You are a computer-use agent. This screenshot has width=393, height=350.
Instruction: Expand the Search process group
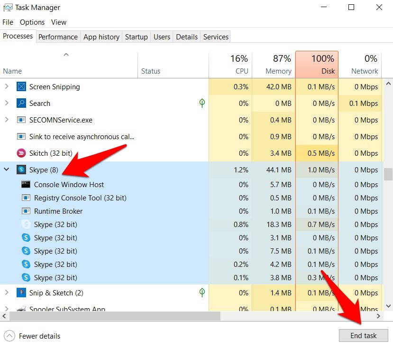click(7, 103)
